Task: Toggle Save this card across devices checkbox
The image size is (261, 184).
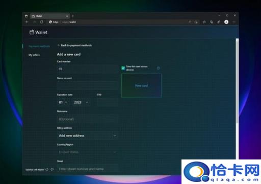Action: (123, 68)
